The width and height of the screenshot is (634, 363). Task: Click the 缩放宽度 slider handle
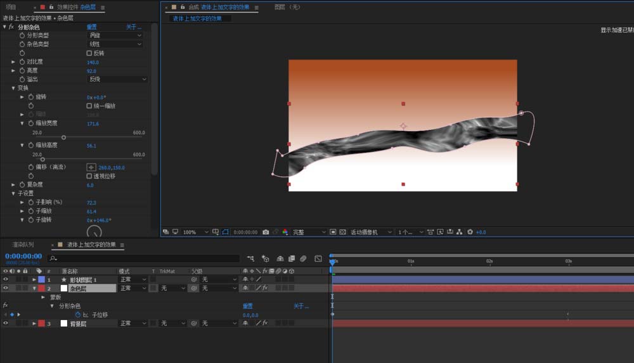pyautogui.click(x=63, y=137)
